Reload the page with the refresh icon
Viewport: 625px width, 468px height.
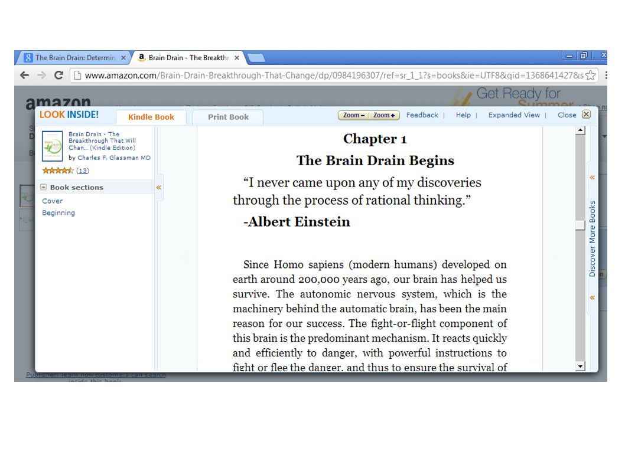pyautogui.click(x=58, y=76)
